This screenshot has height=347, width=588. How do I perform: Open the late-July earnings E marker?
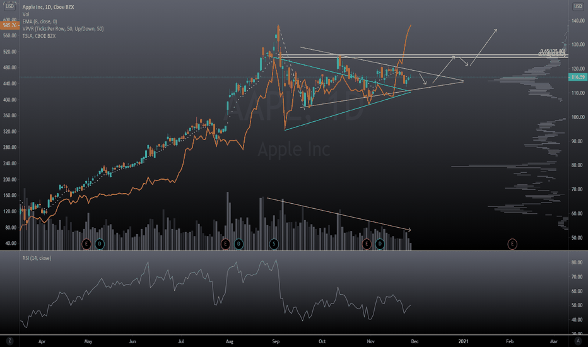pyautogui.click(x=225, y=244)
